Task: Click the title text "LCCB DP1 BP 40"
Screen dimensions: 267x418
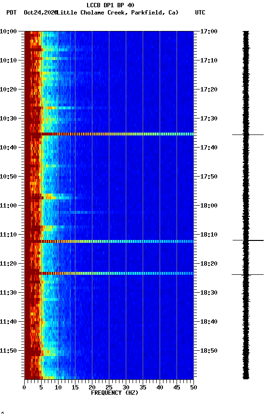Action: 110,5
